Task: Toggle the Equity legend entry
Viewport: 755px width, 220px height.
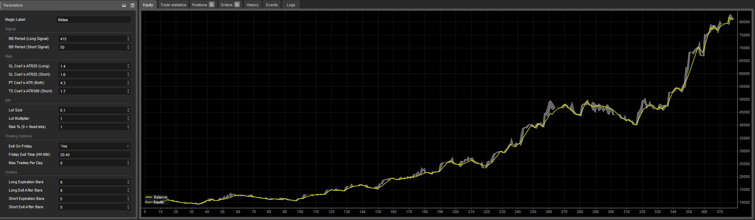Action: tap(158, 202)
